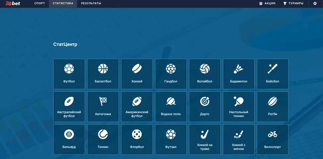Select the Хоккей на траве tile

click(x=205, y=139)
